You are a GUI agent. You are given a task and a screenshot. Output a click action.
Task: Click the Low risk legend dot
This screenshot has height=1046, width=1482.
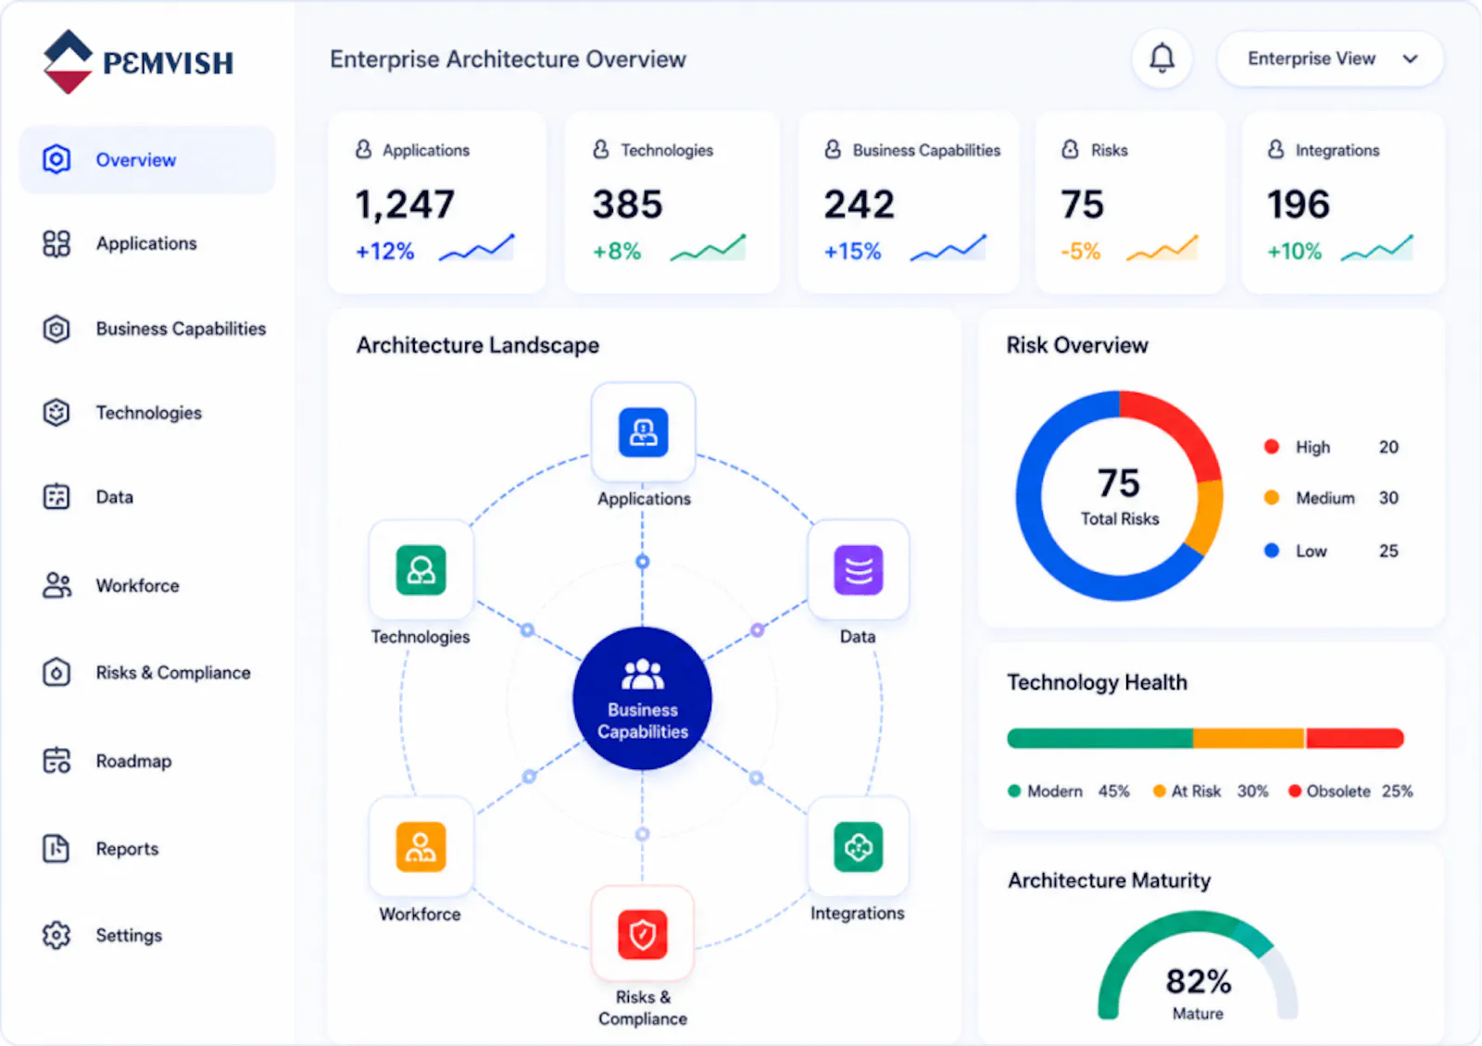coord(1272,551)
